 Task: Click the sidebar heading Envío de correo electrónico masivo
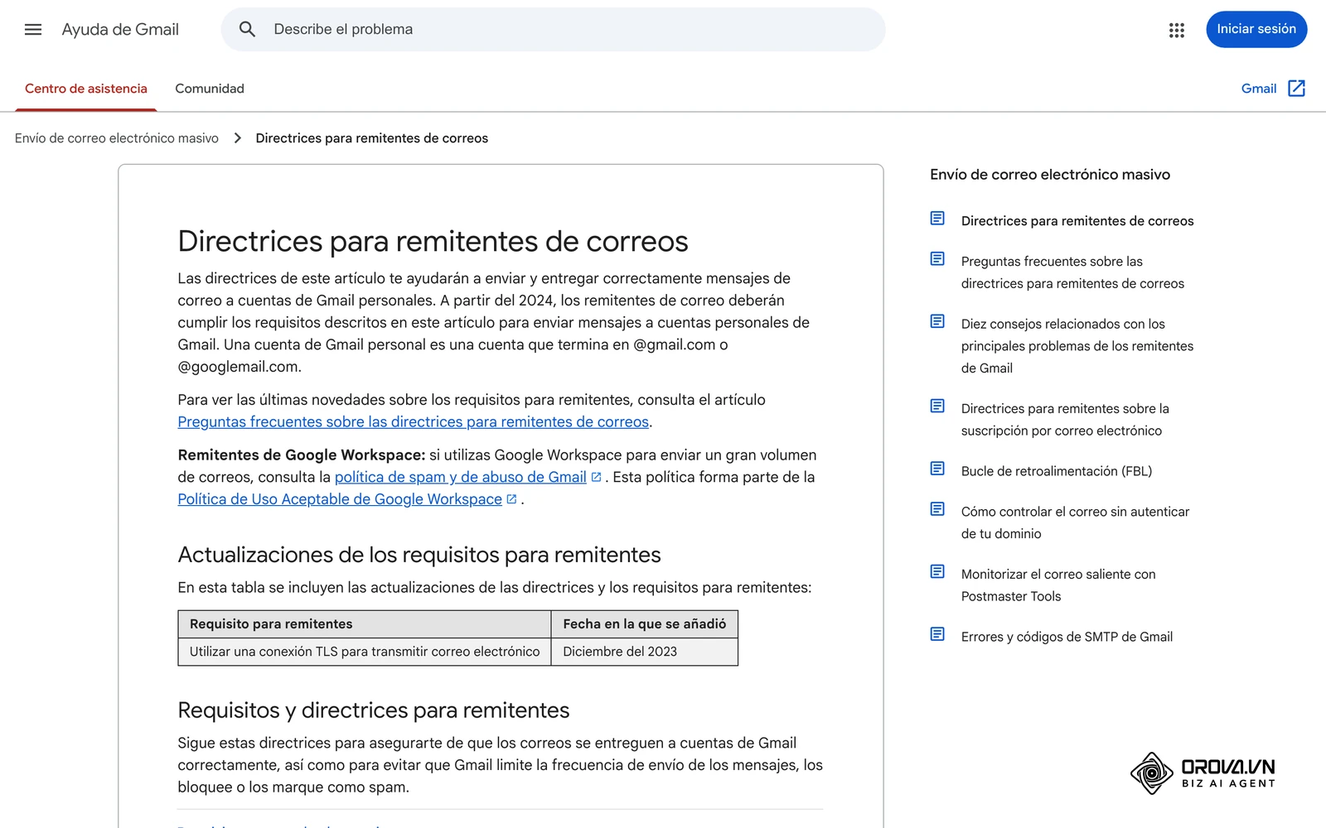coord(1050,175)
